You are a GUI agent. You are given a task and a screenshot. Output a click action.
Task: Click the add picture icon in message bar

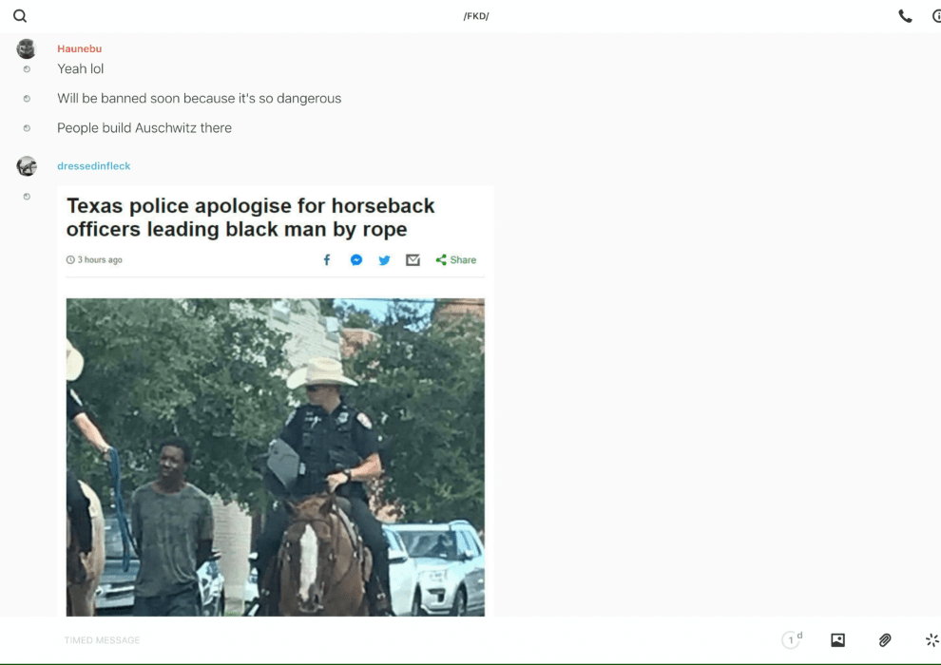837,640
